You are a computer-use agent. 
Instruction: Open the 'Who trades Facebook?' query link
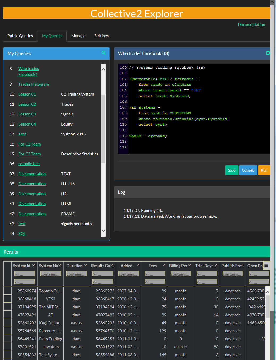(28, 72)
